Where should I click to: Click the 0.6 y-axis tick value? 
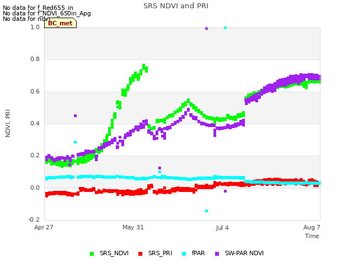[x=35, y=92]
